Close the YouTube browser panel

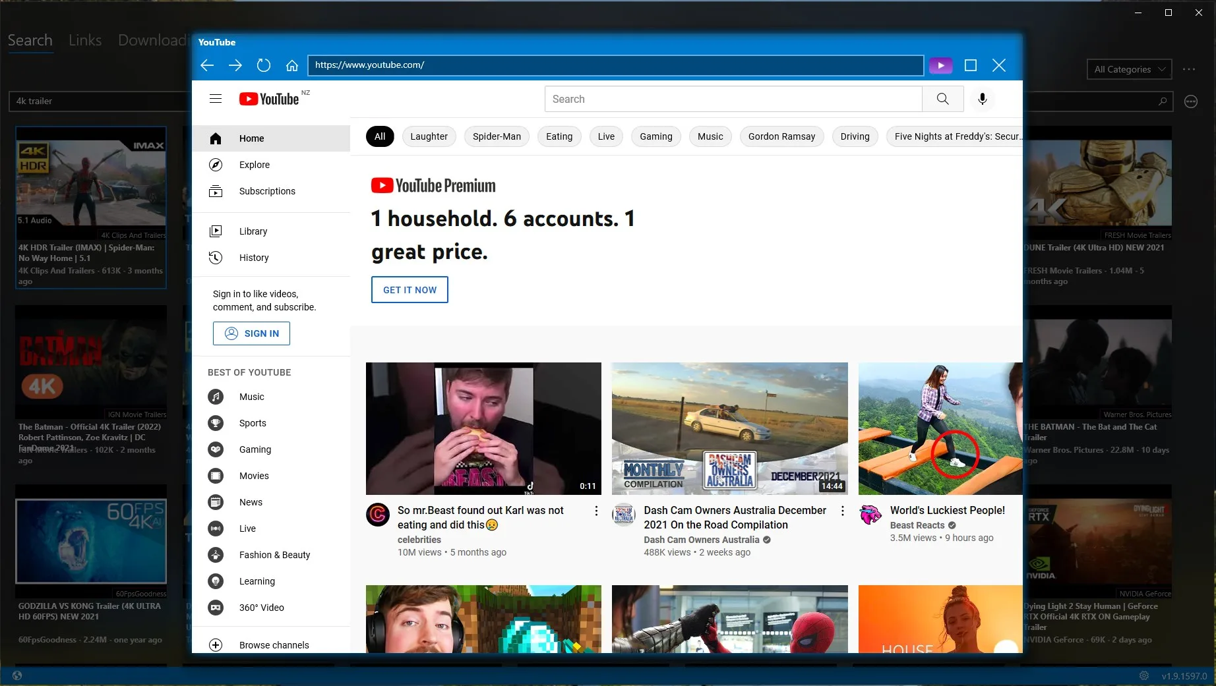999,65
